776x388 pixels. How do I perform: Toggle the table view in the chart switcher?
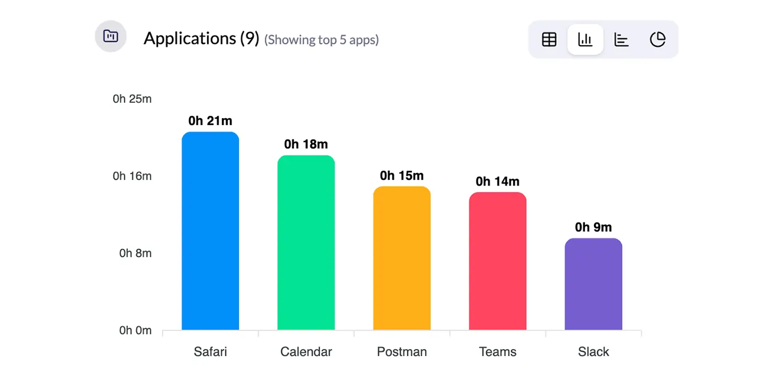pyautogui.click(x=549, y=39)
